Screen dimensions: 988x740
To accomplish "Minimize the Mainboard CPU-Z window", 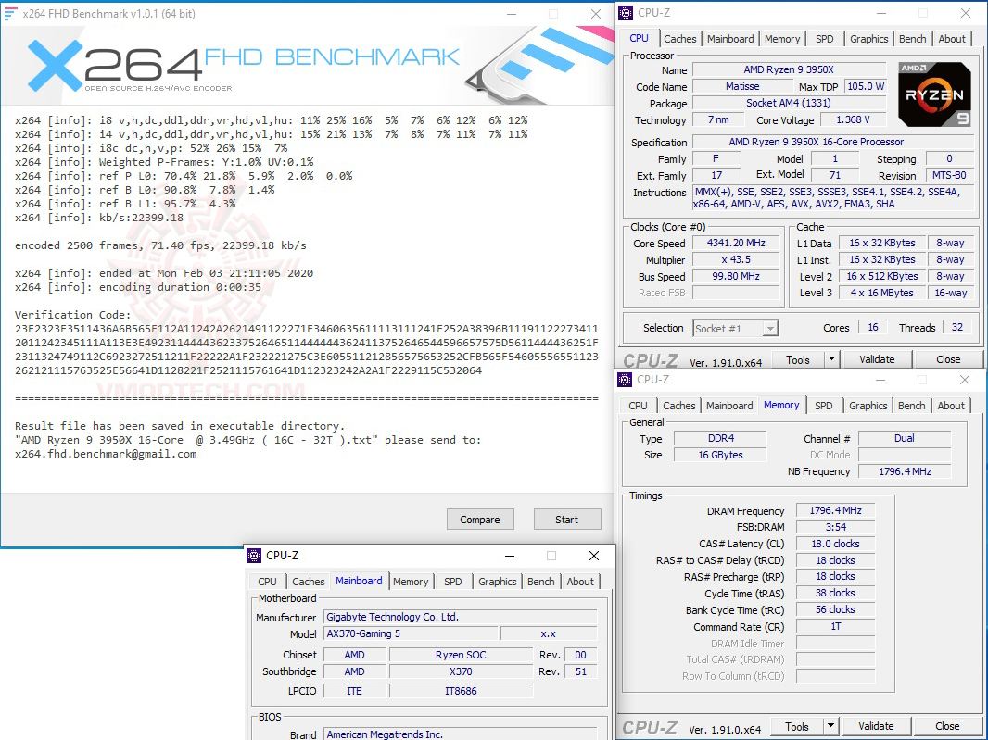I will [x=510, y=556].
